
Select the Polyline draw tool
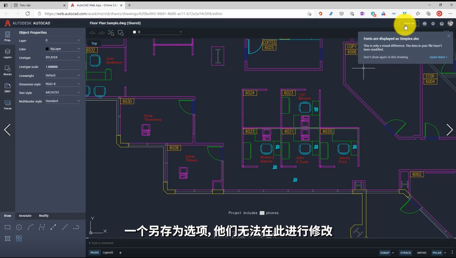pyautogui.click(x=76, y=227)
